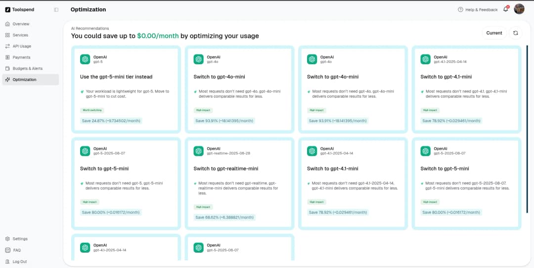Click the Current filter button
Viewport: 534px width, 268px height.
point(494,33)
